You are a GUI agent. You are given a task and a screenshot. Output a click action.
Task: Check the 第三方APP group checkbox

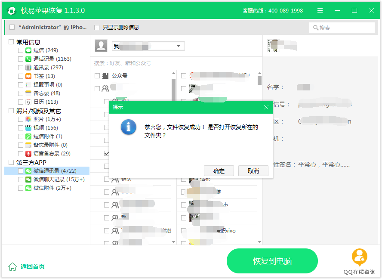(11, 162)
